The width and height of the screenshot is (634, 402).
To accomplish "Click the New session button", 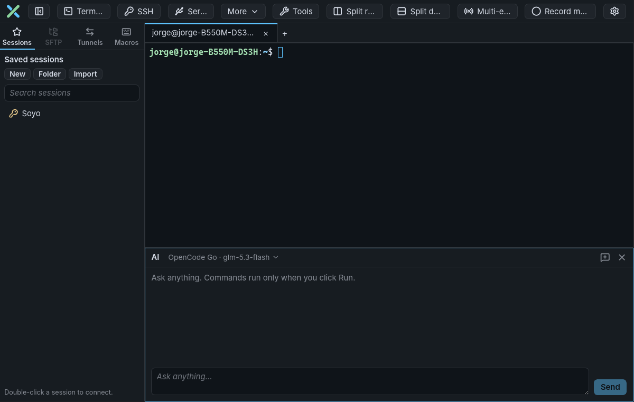I will pos(17,74).
